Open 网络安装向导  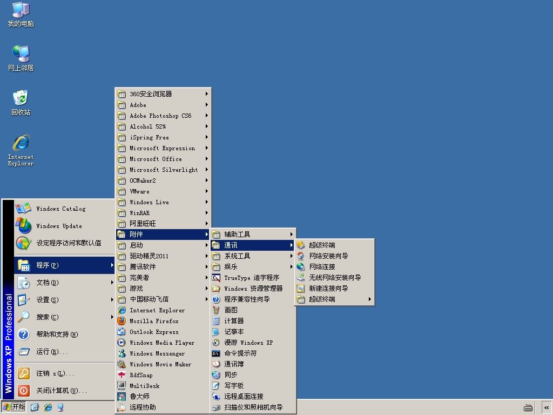click(334, 256)
